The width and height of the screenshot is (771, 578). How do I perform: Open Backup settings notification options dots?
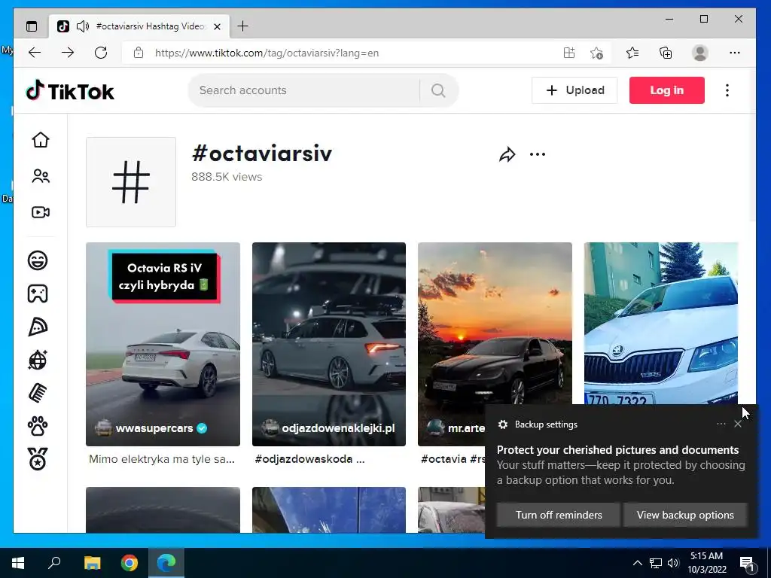pyautogui.click(x=721, y=424)
